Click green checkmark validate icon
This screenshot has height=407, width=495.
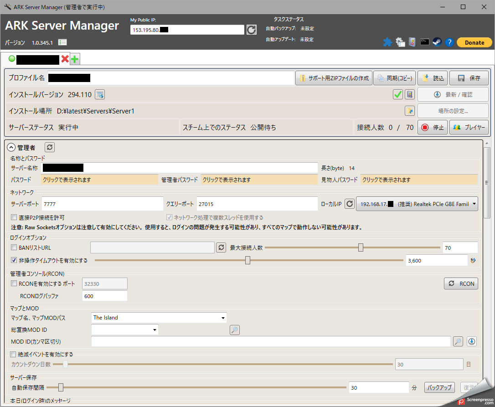pos(398,94)
